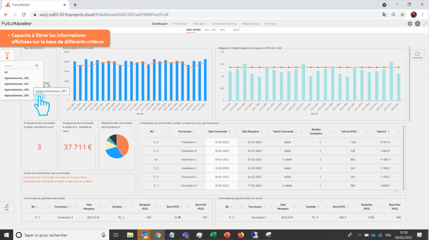Switch to the MPS tab

pos(223,30)
